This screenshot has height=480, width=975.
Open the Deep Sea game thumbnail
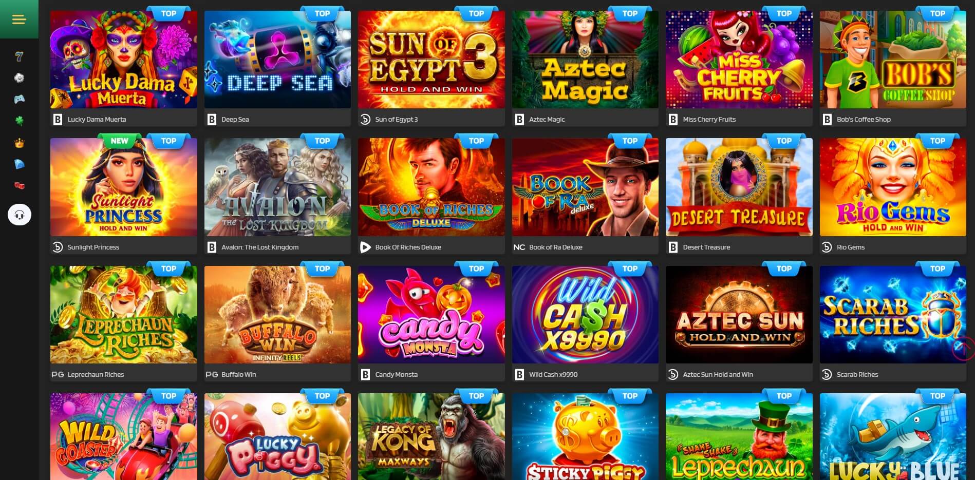point(277,60)
